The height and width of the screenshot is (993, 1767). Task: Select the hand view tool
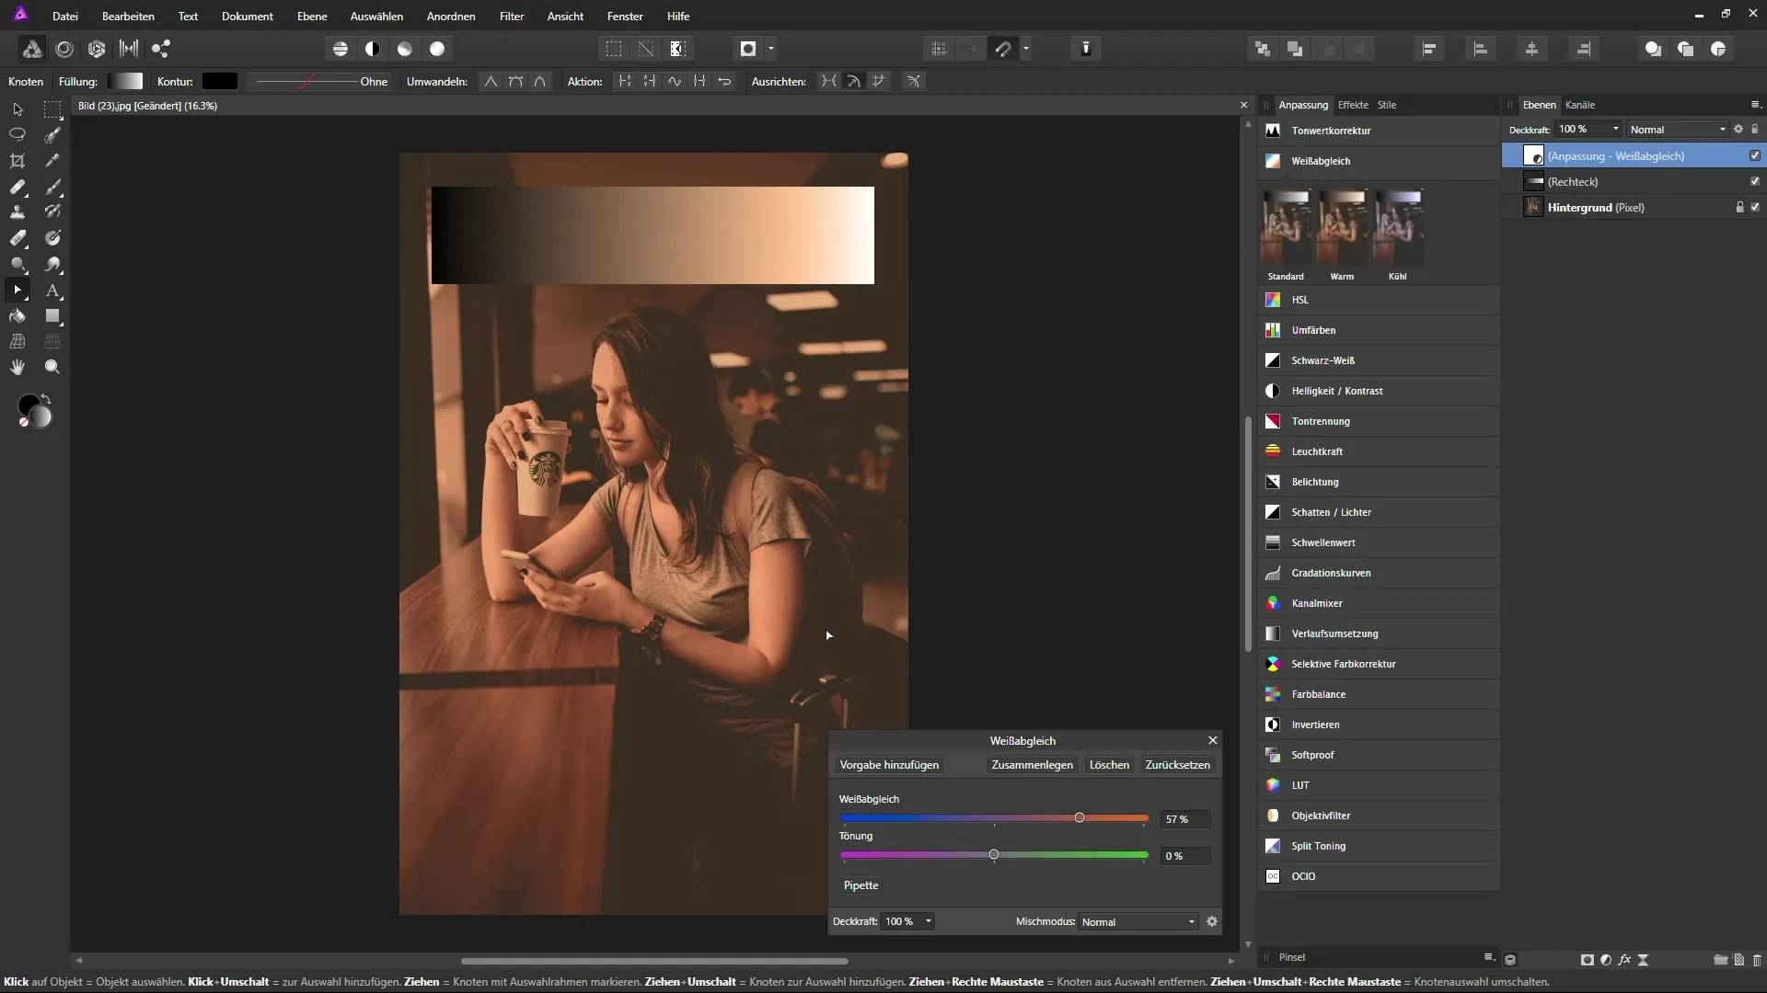(17, 367)
